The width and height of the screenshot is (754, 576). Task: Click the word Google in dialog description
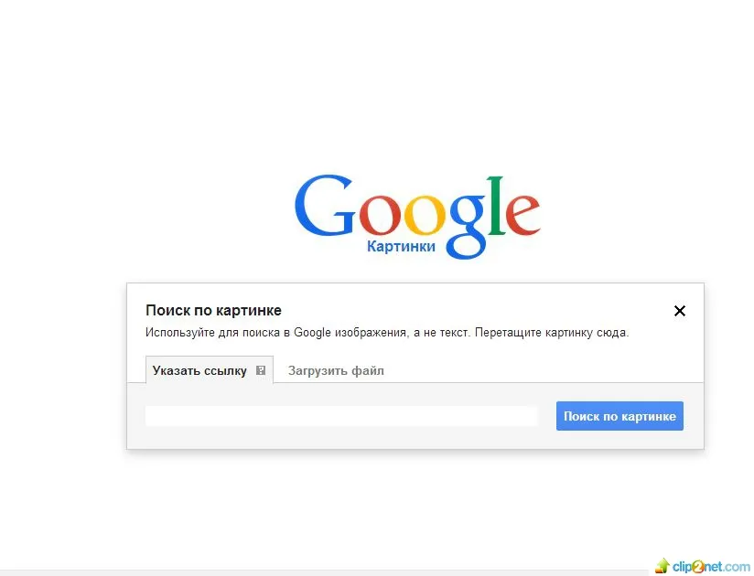click(x=312, y=333)
